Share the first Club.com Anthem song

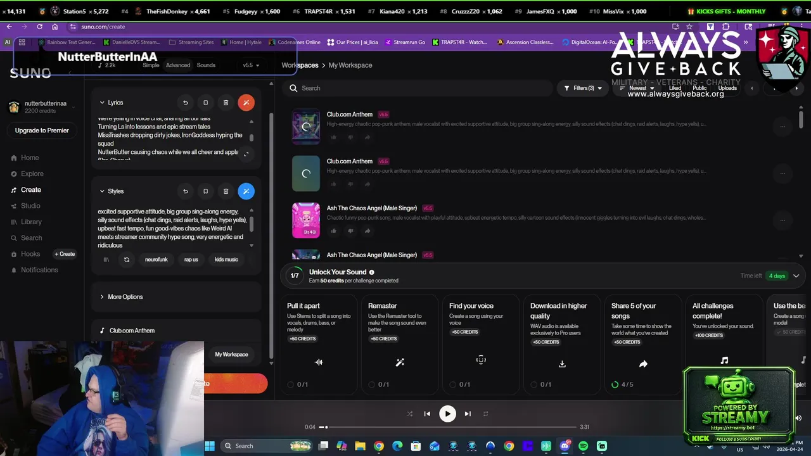(367, 137)
